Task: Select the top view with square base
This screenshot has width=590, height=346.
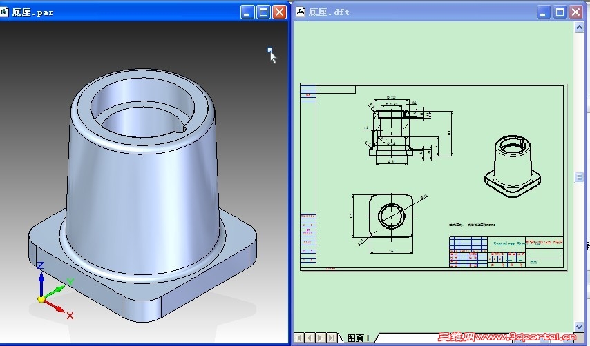Action: [391, 216]
